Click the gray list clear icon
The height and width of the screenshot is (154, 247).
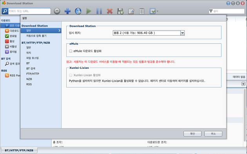142,11
